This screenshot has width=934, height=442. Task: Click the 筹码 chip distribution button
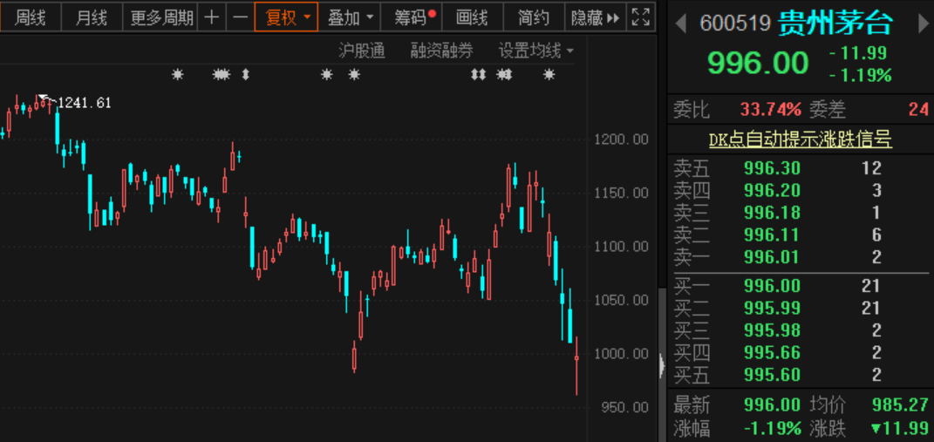pyautogui.click(x=412, y=17)
